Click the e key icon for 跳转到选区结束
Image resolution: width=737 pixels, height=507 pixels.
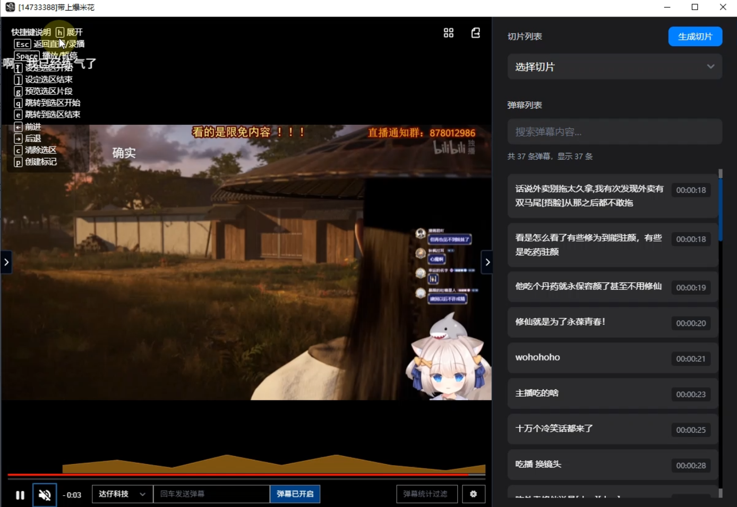[x=18, y=115]
